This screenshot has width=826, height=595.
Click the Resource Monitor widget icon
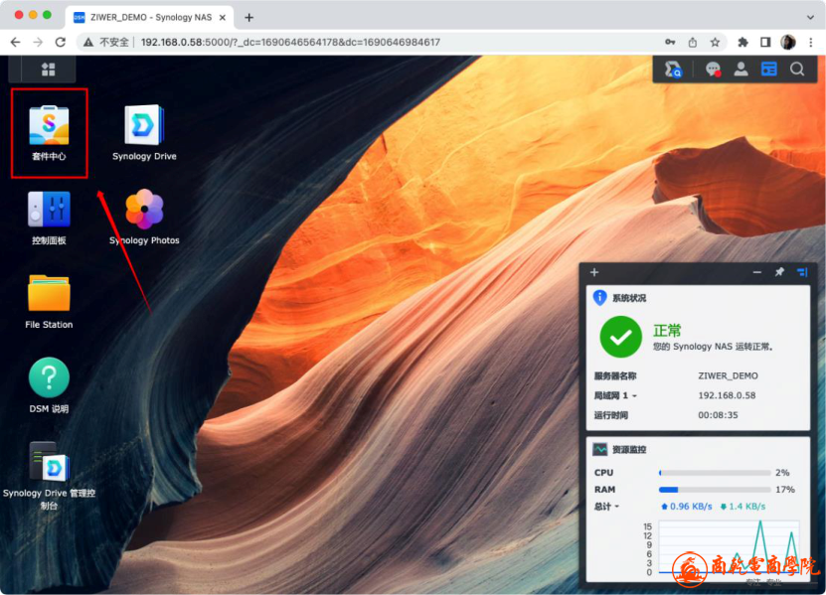pos(600,449)
